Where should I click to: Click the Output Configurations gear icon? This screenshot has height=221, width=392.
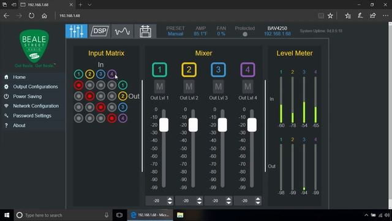coord(6,87)
